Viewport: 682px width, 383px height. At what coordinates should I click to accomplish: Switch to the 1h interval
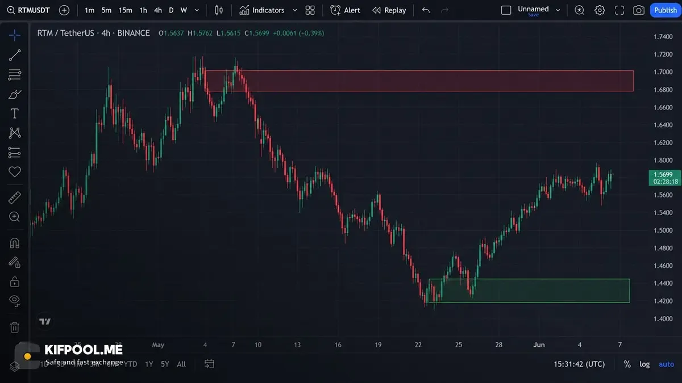[143, 10]
